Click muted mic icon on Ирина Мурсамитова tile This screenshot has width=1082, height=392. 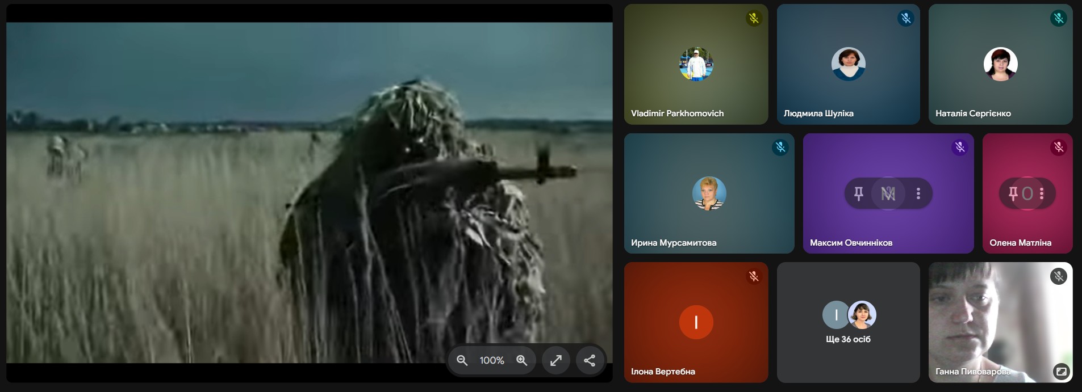780,147
